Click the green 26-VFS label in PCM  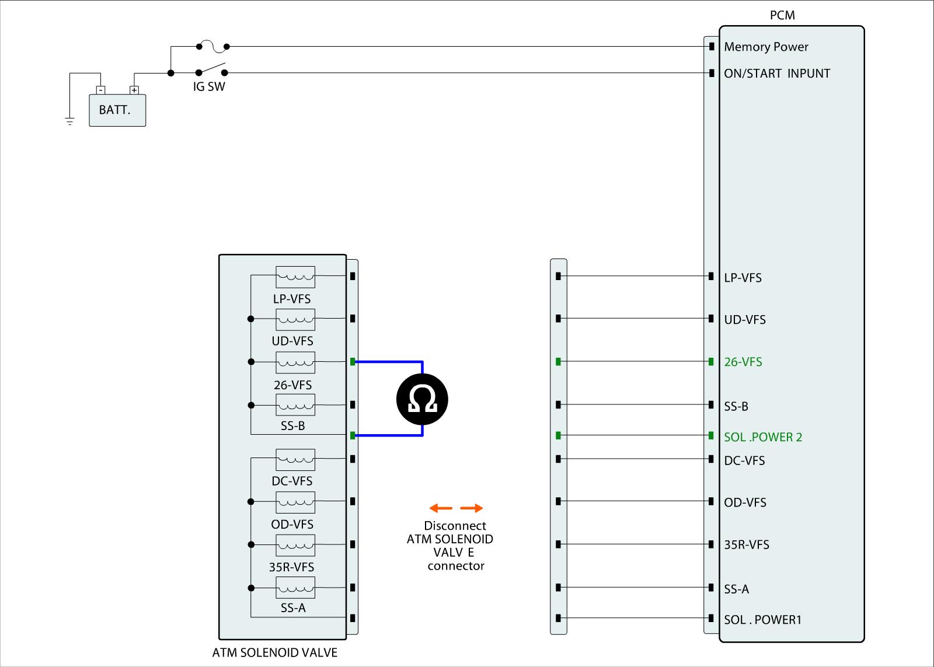coord(743,362)
